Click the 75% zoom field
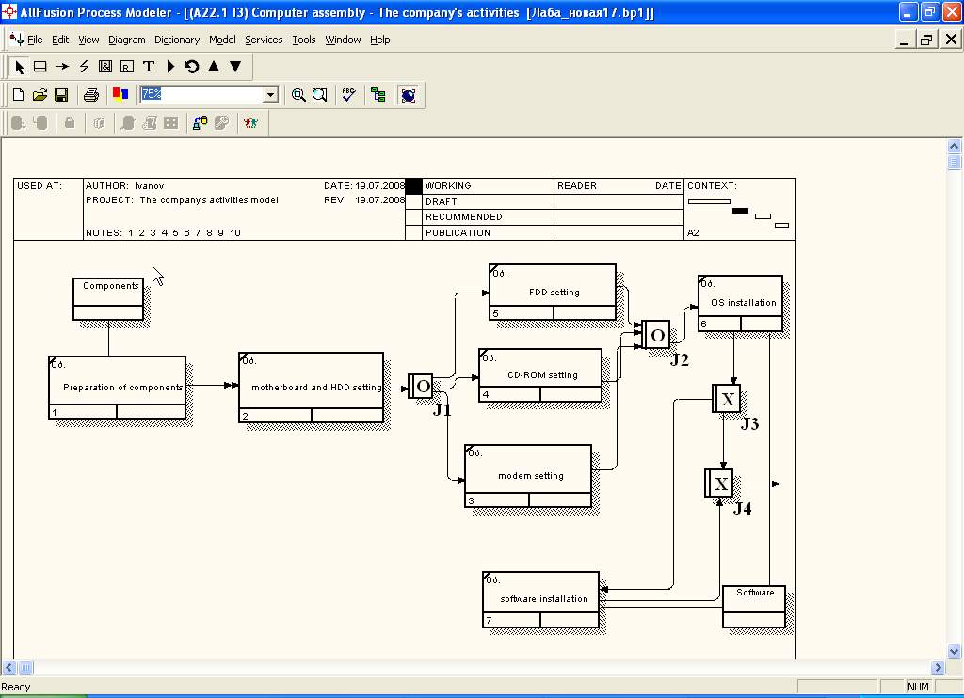The width and height of the screenshot is (964, 698). [201, 95]
